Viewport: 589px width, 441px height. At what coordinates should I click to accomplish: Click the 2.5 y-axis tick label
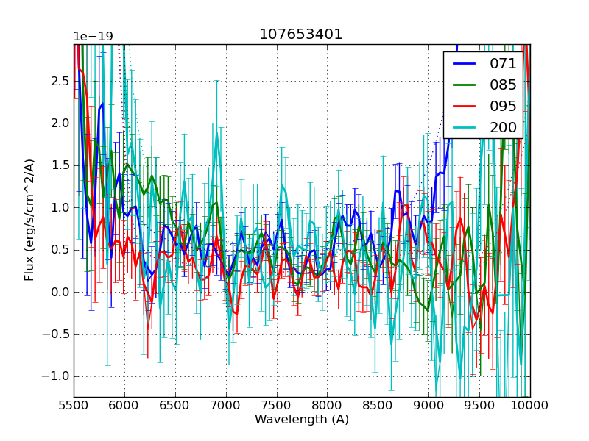tap(58, 81)
